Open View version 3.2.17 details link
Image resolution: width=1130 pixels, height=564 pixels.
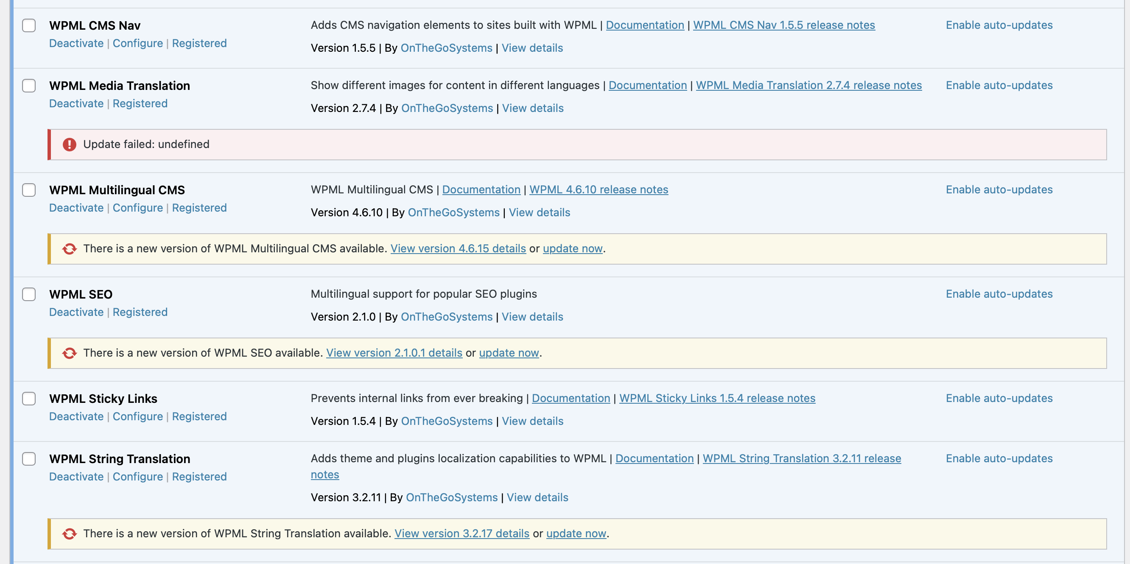click(x=462, y=533)
